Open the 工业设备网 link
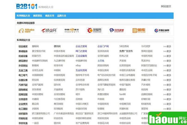This screenshot has width=187, height=125. pyautogui.click(x=81, y=56)
